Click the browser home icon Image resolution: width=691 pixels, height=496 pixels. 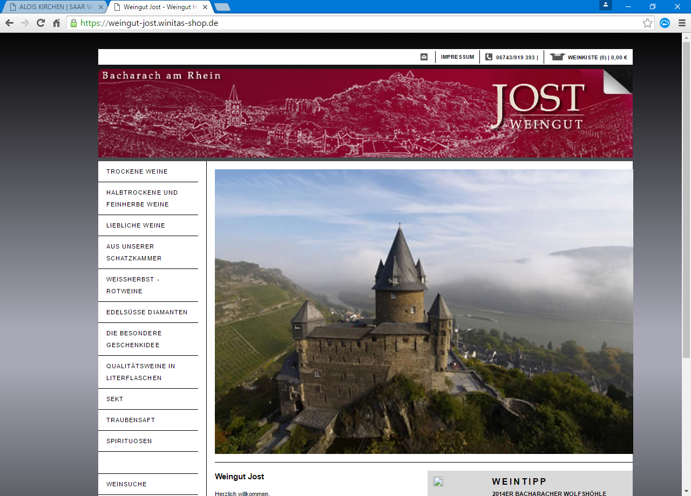tap(56, 23)
